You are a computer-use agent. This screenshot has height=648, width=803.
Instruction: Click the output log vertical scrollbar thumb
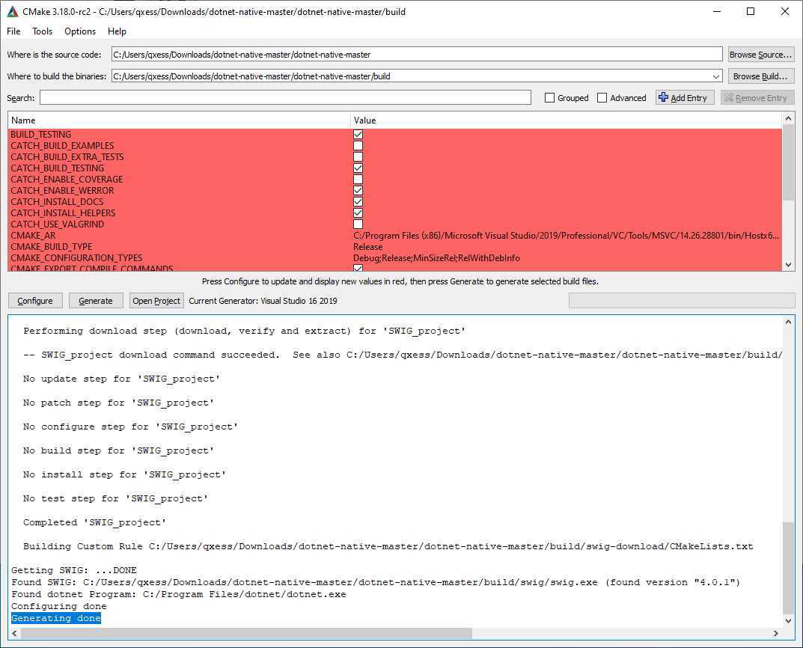coord(788,568)
